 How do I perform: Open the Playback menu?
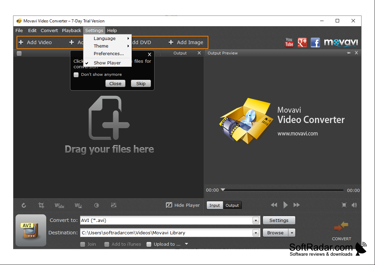tap(71, 31)
